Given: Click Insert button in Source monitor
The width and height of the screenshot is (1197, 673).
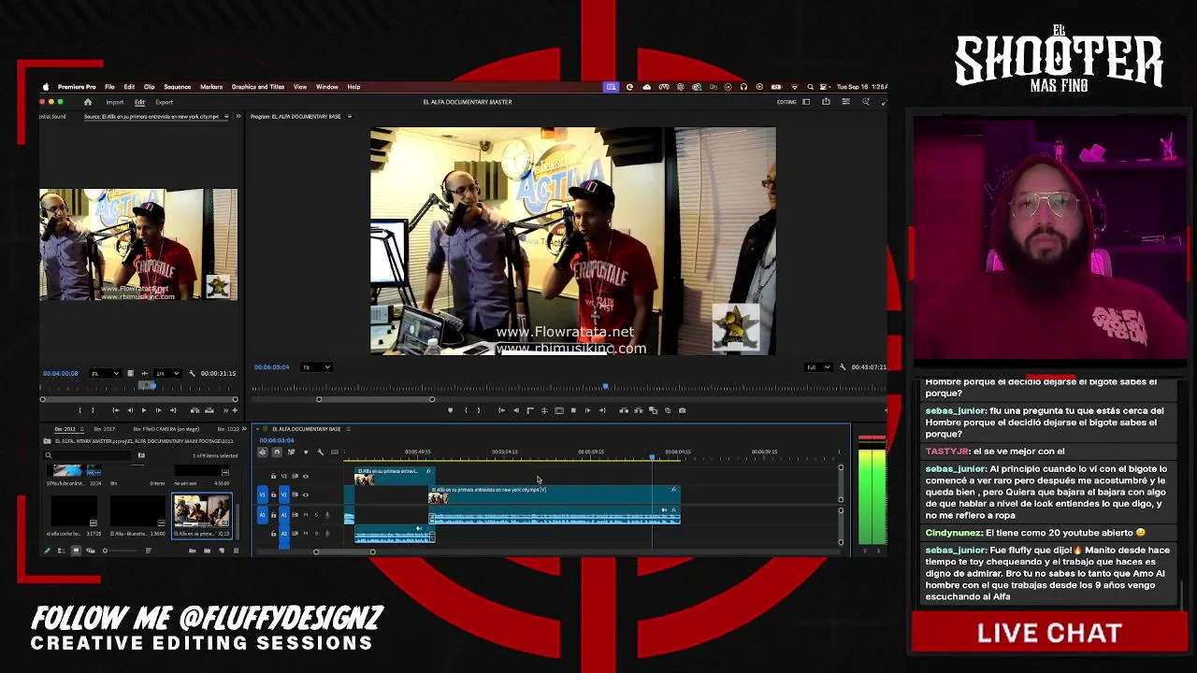Looking at the screenshot, I should click(195, 410).
